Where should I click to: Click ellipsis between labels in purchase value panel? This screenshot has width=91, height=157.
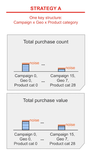pyautogui.click(x=42, y=140)
